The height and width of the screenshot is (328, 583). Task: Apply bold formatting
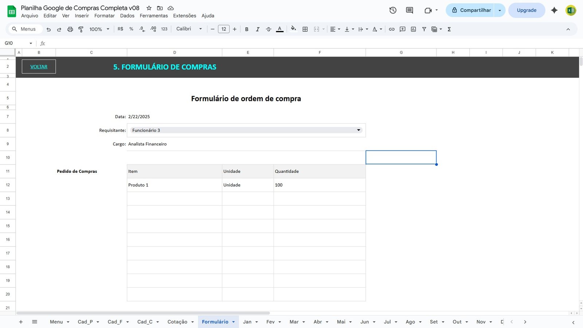coord(247,29)
